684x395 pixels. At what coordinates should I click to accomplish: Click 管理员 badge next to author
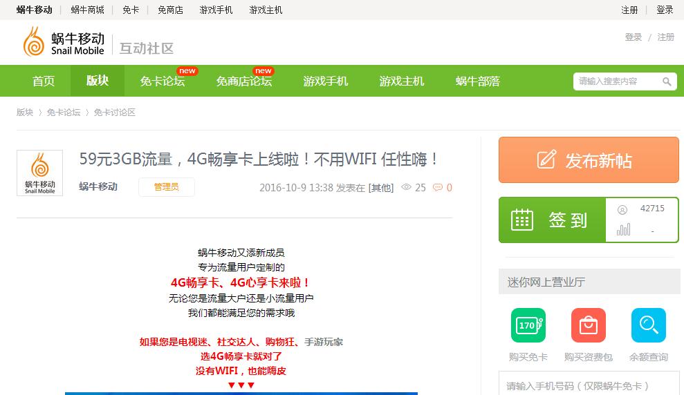[x=167, y=187]
